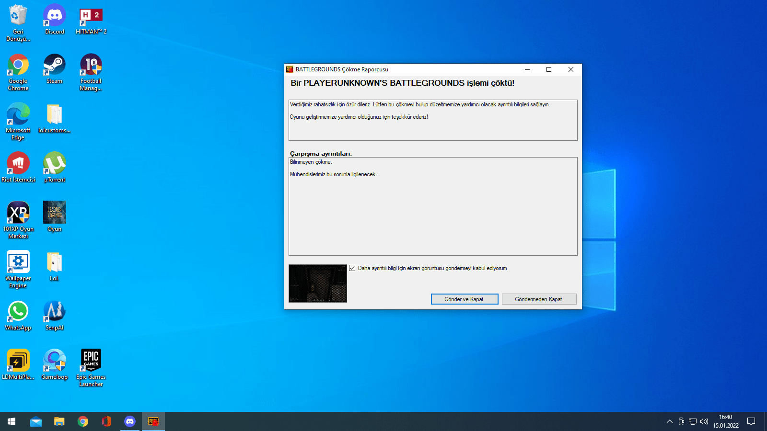Open the Recycle Bin (Geri Dönüşüm) desktop icon
This screenshot has height=431, width=767.
(x=18, y=23)
